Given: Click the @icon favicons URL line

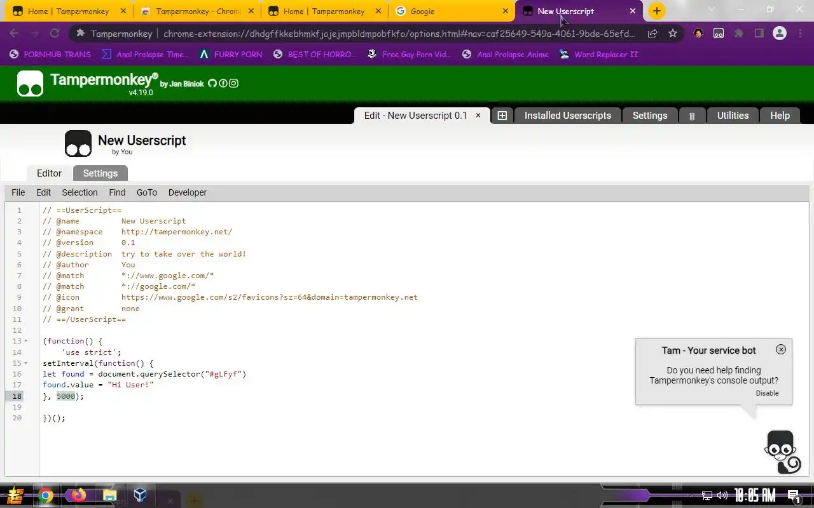Looking at the screenshot, I should [230, 297].
